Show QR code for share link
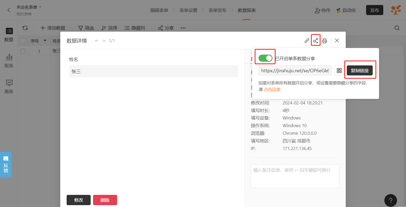The image size is (406, 207). 339,70
